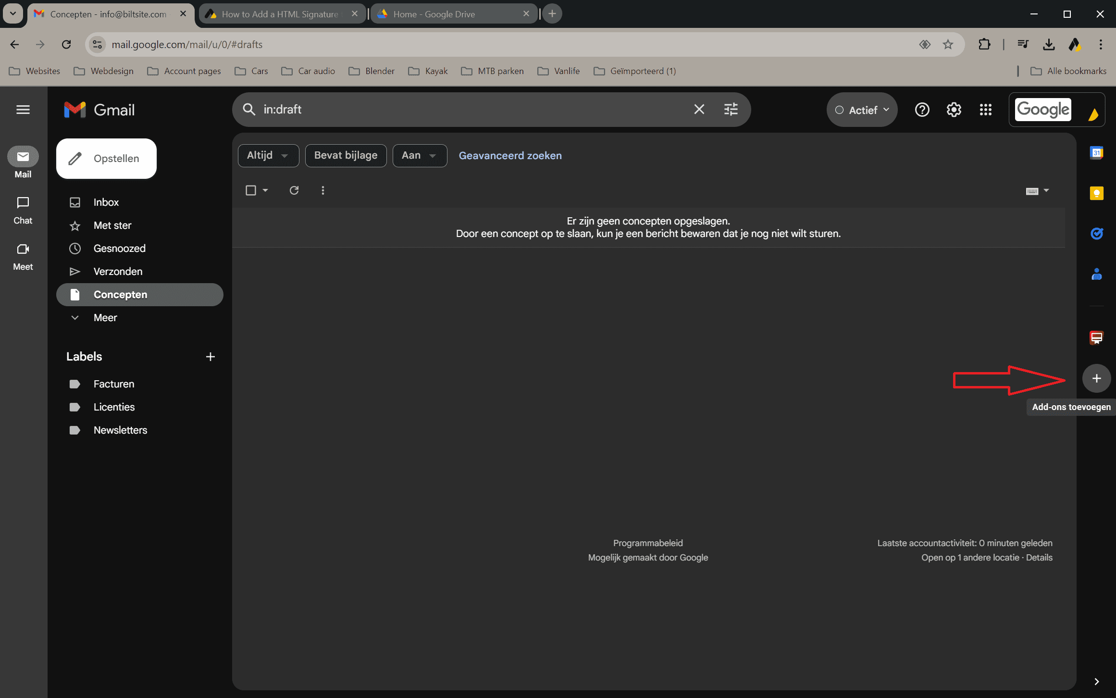
Task: Click the Gmail settings gear icon
Action: click(954, 110)
